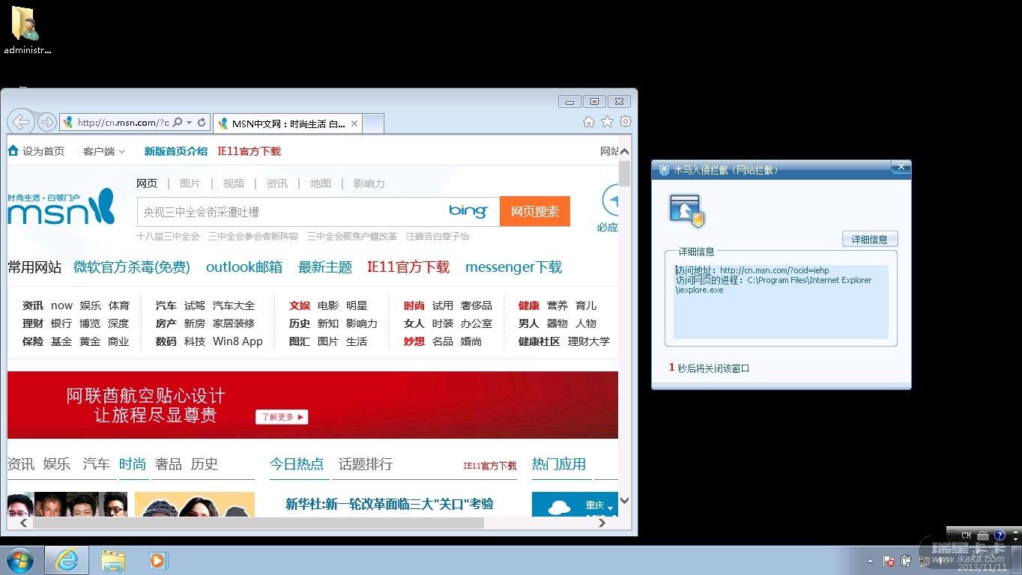This screenshot has width=1022, height=575.
Task: Switch to the 资讯 search tab
Action: coord(277,183)
